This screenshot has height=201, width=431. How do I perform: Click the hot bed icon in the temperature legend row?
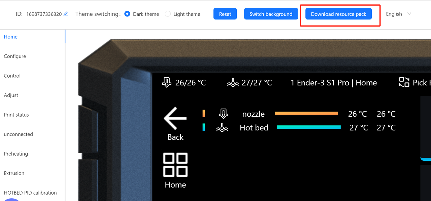[x=222, y=127]
